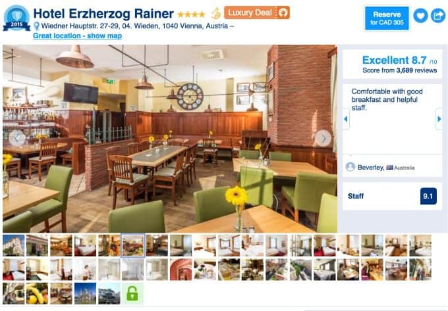Save hotel with the heart icon
Screen dimensions: 448x311
pos(420,16)
